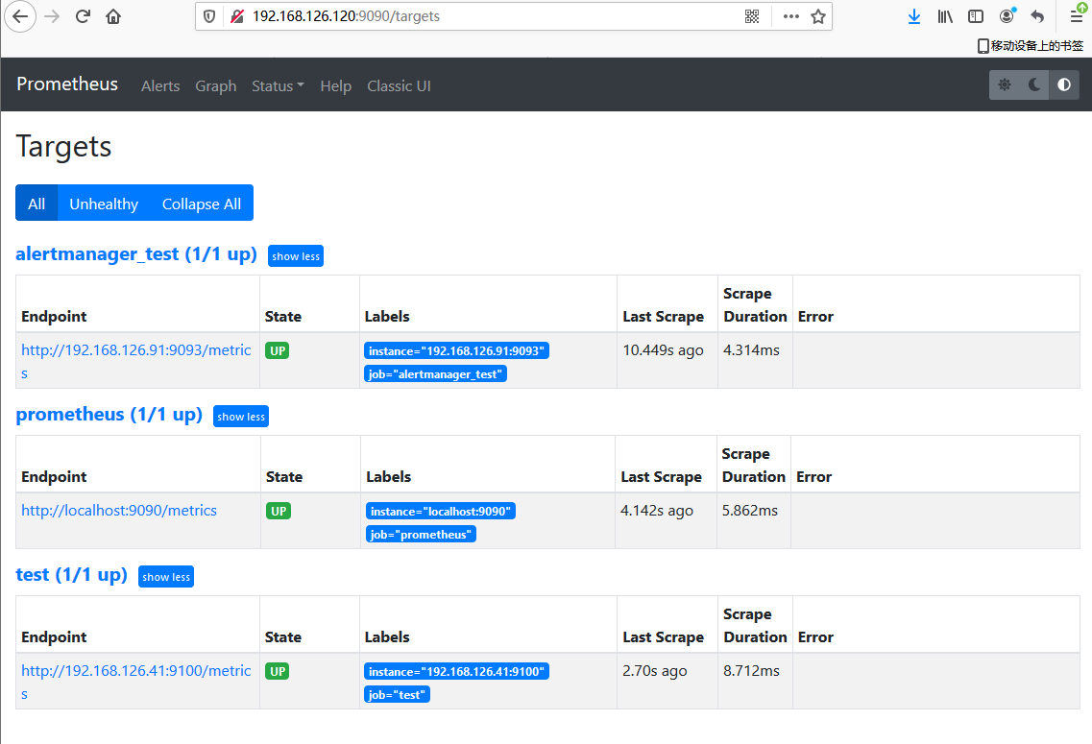1092x744 pixels.
Task: Click the 5.862ms scrape duration value
Action: click(x=750, y=510)
